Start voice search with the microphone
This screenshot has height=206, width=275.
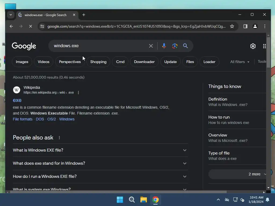(164, 46)
